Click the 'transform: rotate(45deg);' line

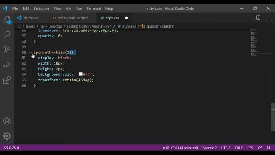[x=66, y=80]
